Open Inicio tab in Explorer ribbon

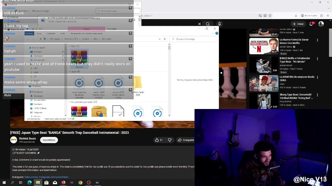pyautogui.click(x=39, y=33)
